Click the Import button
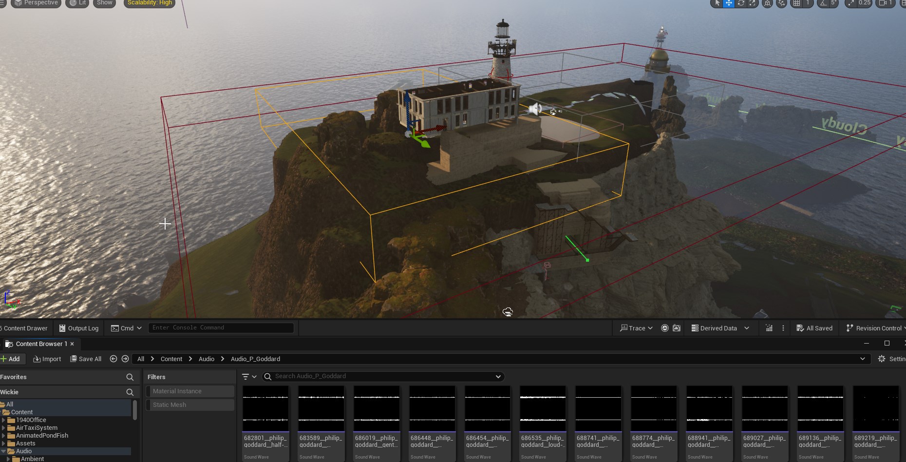 [x=47, y=359]
